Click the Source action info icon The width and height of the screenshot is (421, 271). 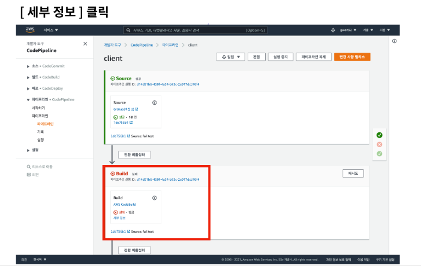pos(154,102)
